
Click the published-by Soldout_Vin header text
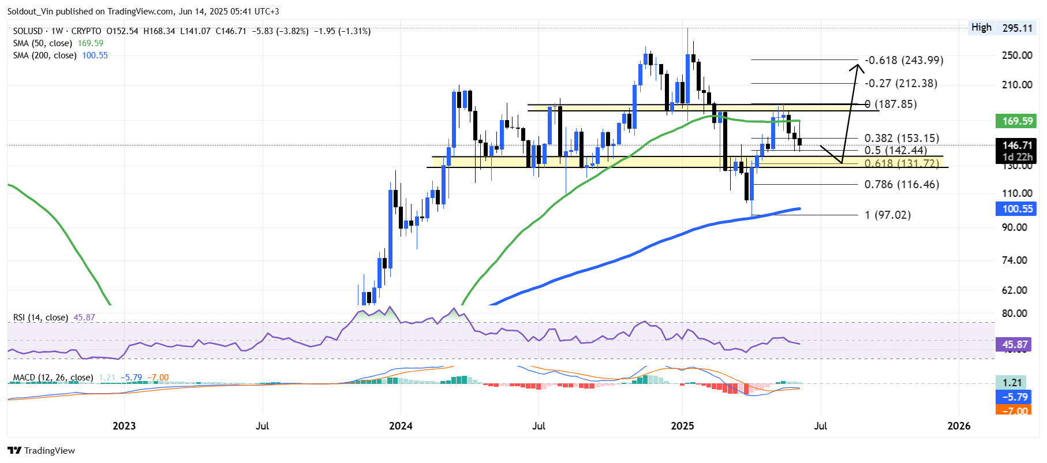coord(143,12)
